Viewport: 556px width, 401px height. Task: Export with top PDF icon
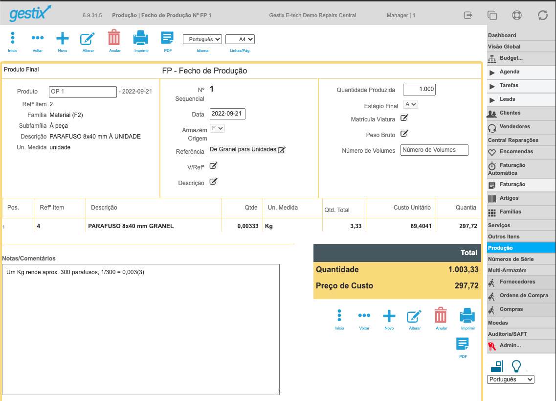[x=167, y=38]
